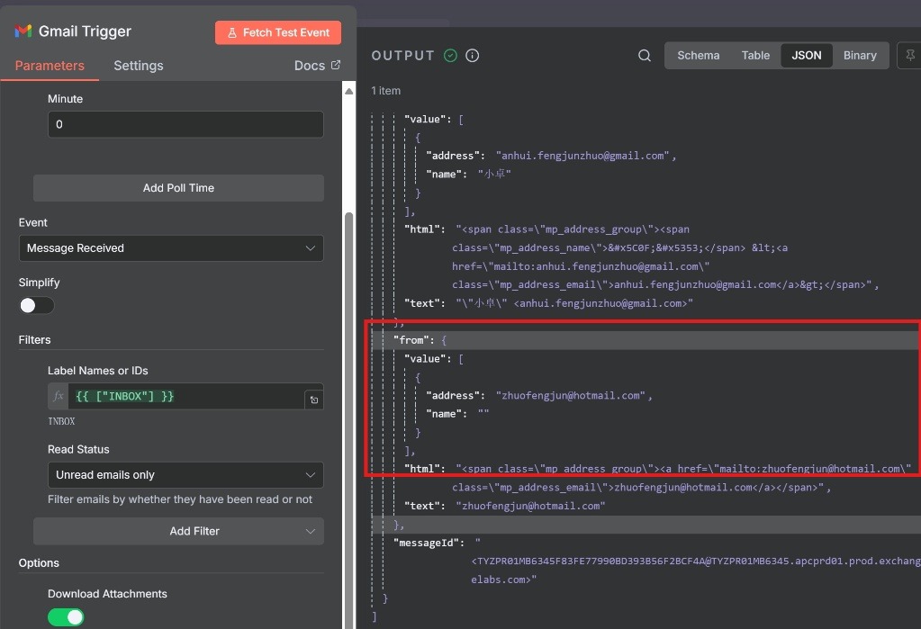Expand the Read Status dropdown
The width and height of the screenshot is (921, 629).
[x=185, y=475]
